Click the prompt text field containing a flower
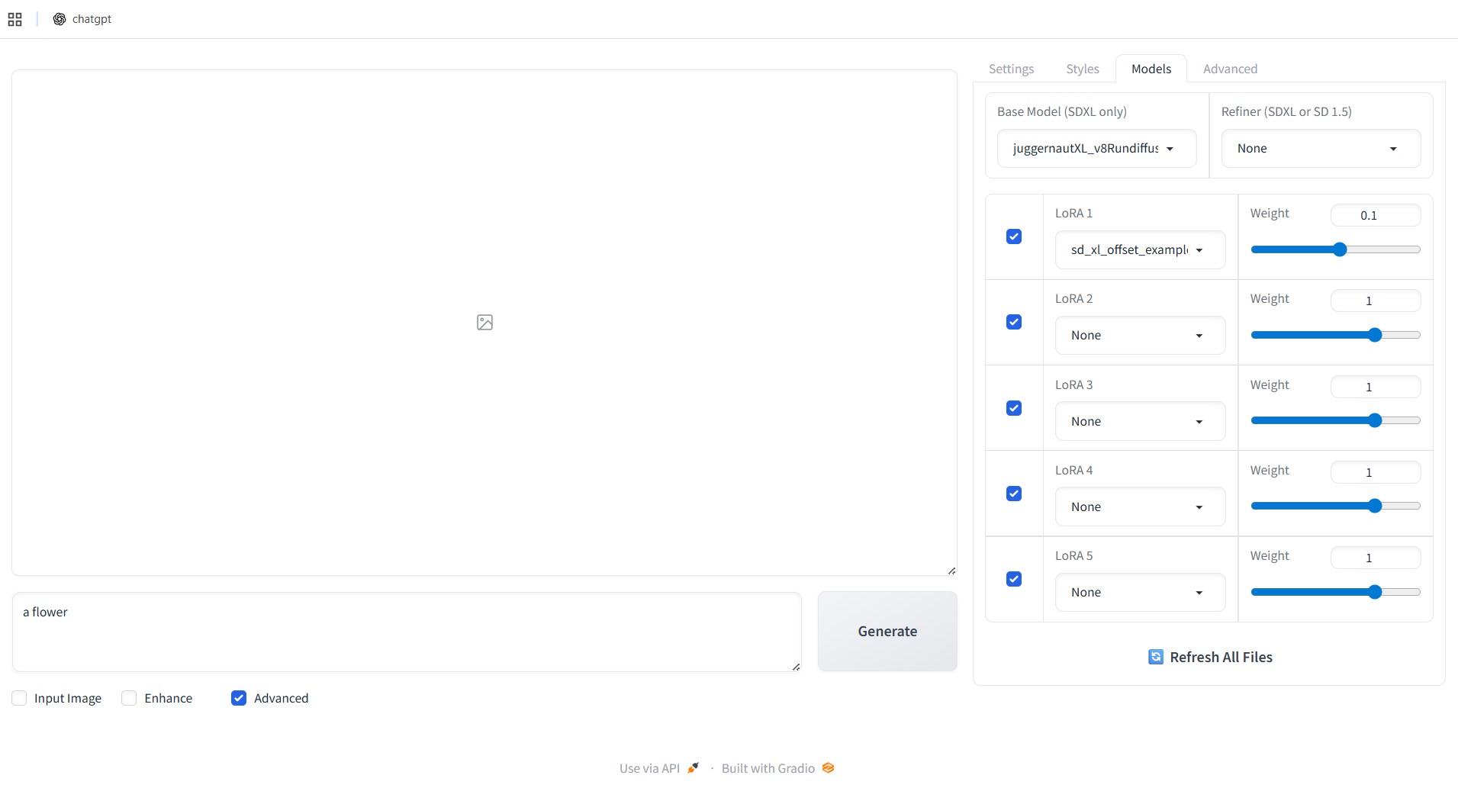 406,631
